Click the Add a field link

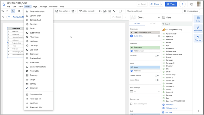pos(170,105)
